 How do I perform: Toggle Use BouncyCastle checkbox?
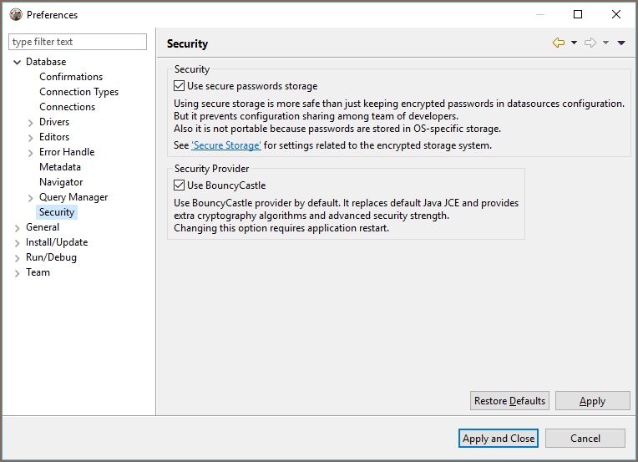coord(179,185)
